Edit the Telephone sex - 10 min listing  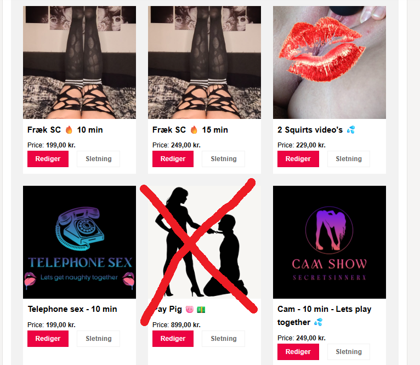(x=48, y=339)
